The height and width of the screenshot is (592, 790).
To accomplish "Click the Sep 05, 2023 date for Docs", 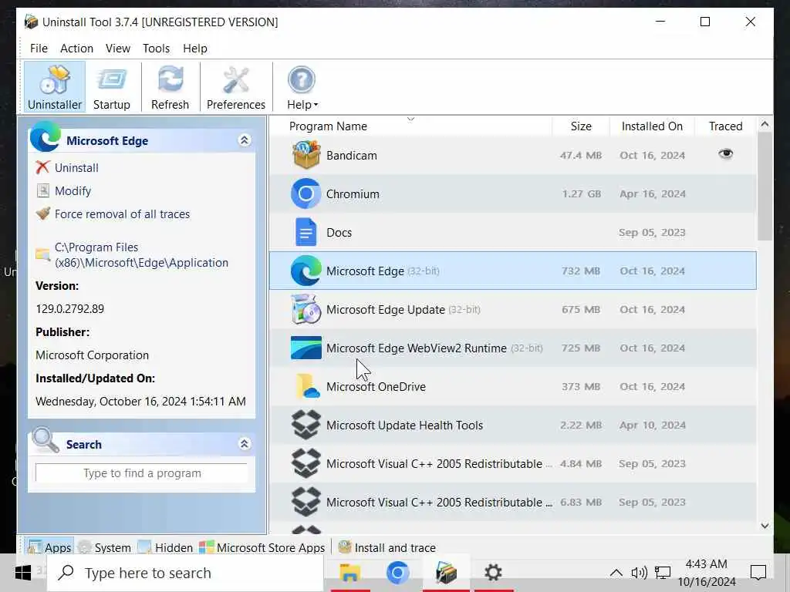I will click(x=652, y=233).
